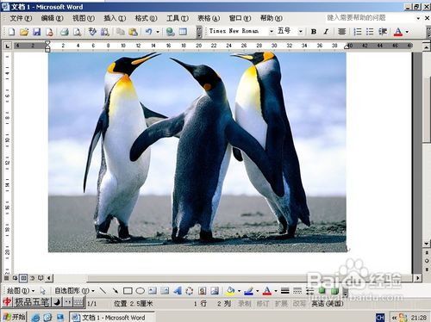Open the 视图 menu

point(84,18)
